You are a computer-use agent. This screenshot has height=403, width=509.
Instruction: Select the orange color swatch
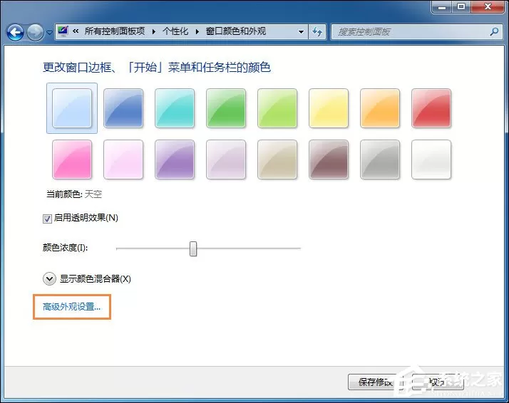click(x=380, y=108)
